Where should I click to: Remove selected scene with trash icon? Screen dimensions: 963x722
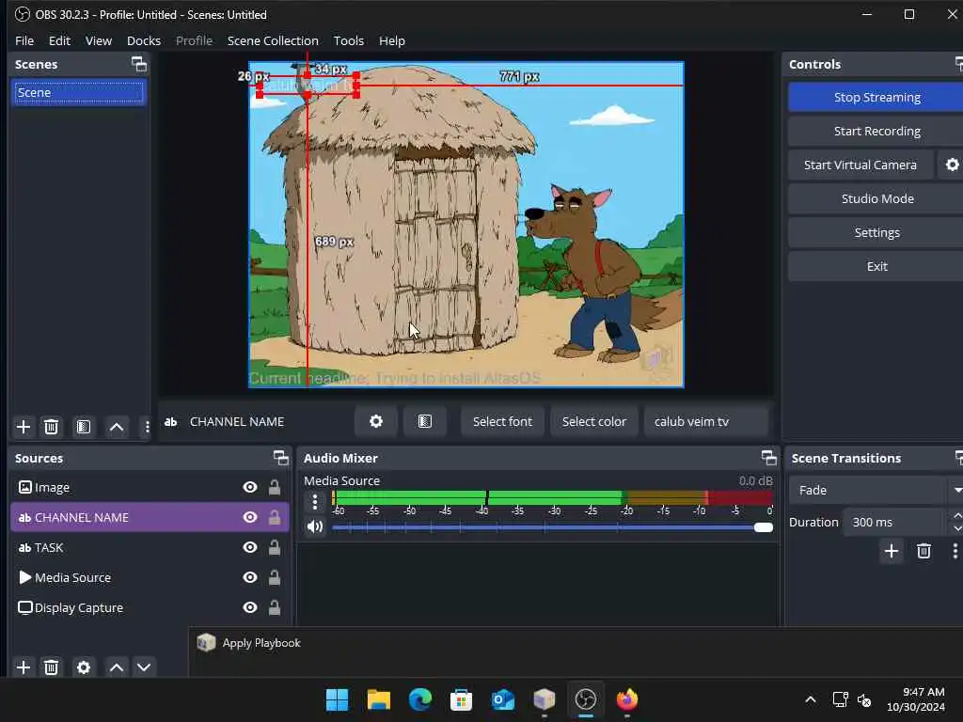point(52,427)
